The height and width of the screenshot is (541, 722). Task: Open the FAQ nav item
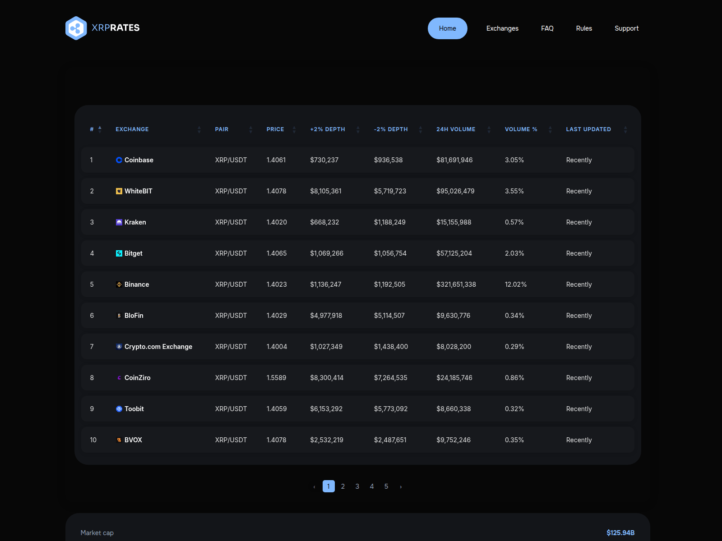[x=547, y=28]
